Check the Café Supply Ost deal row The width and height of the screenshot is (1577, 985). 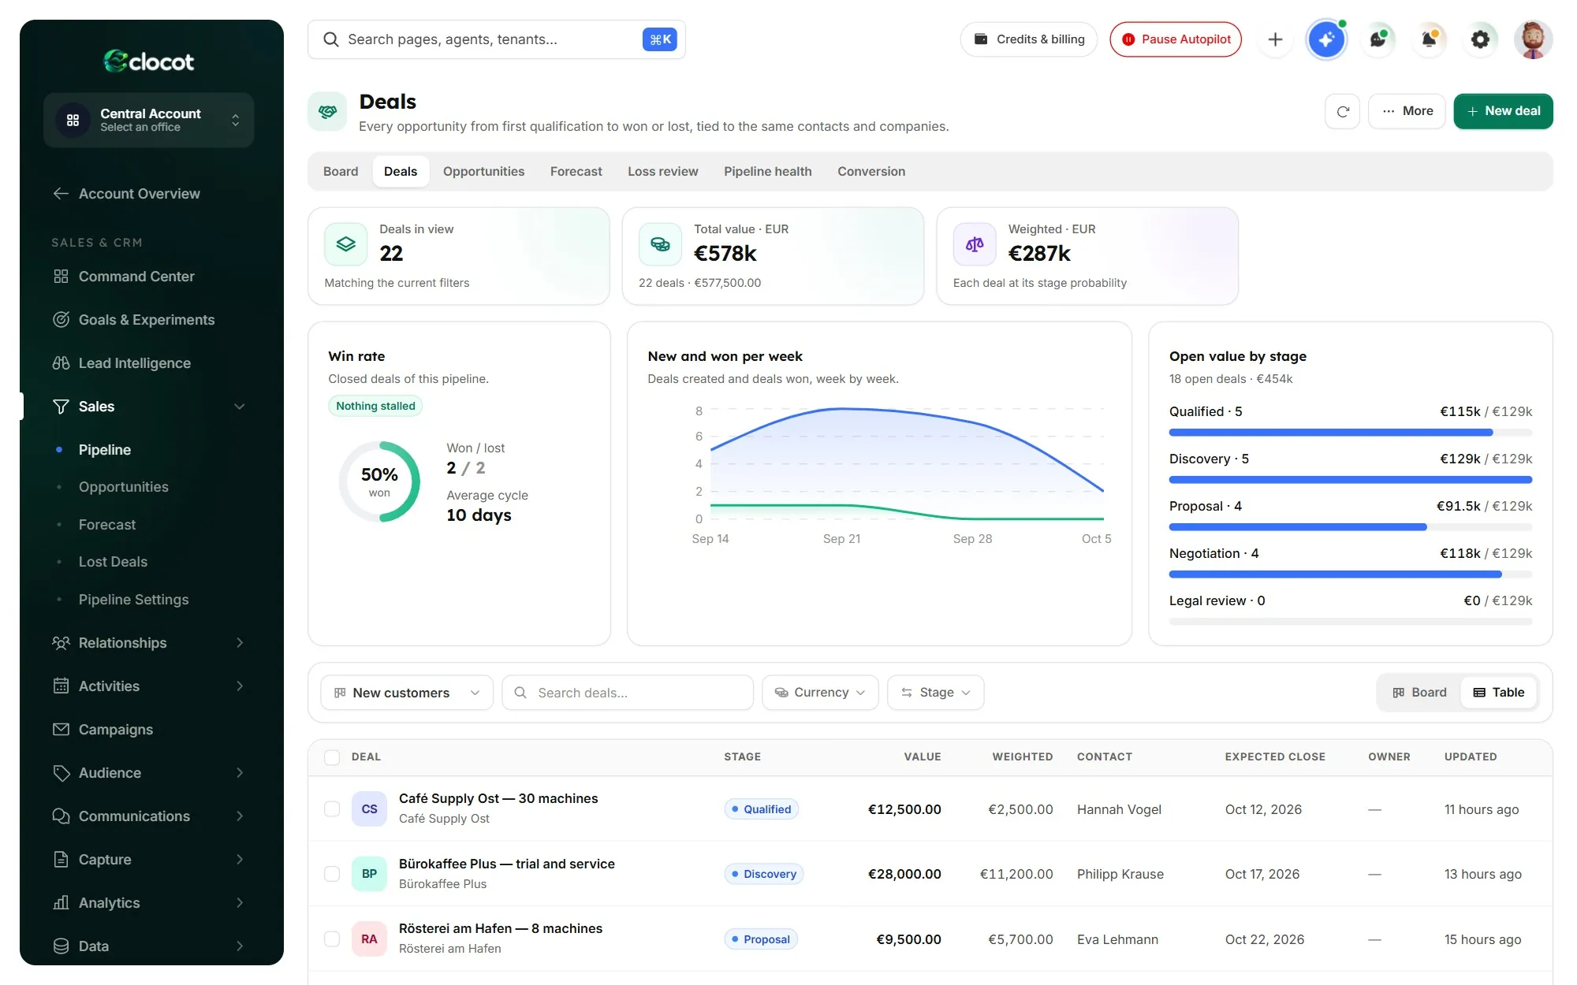tap(332, 809)
